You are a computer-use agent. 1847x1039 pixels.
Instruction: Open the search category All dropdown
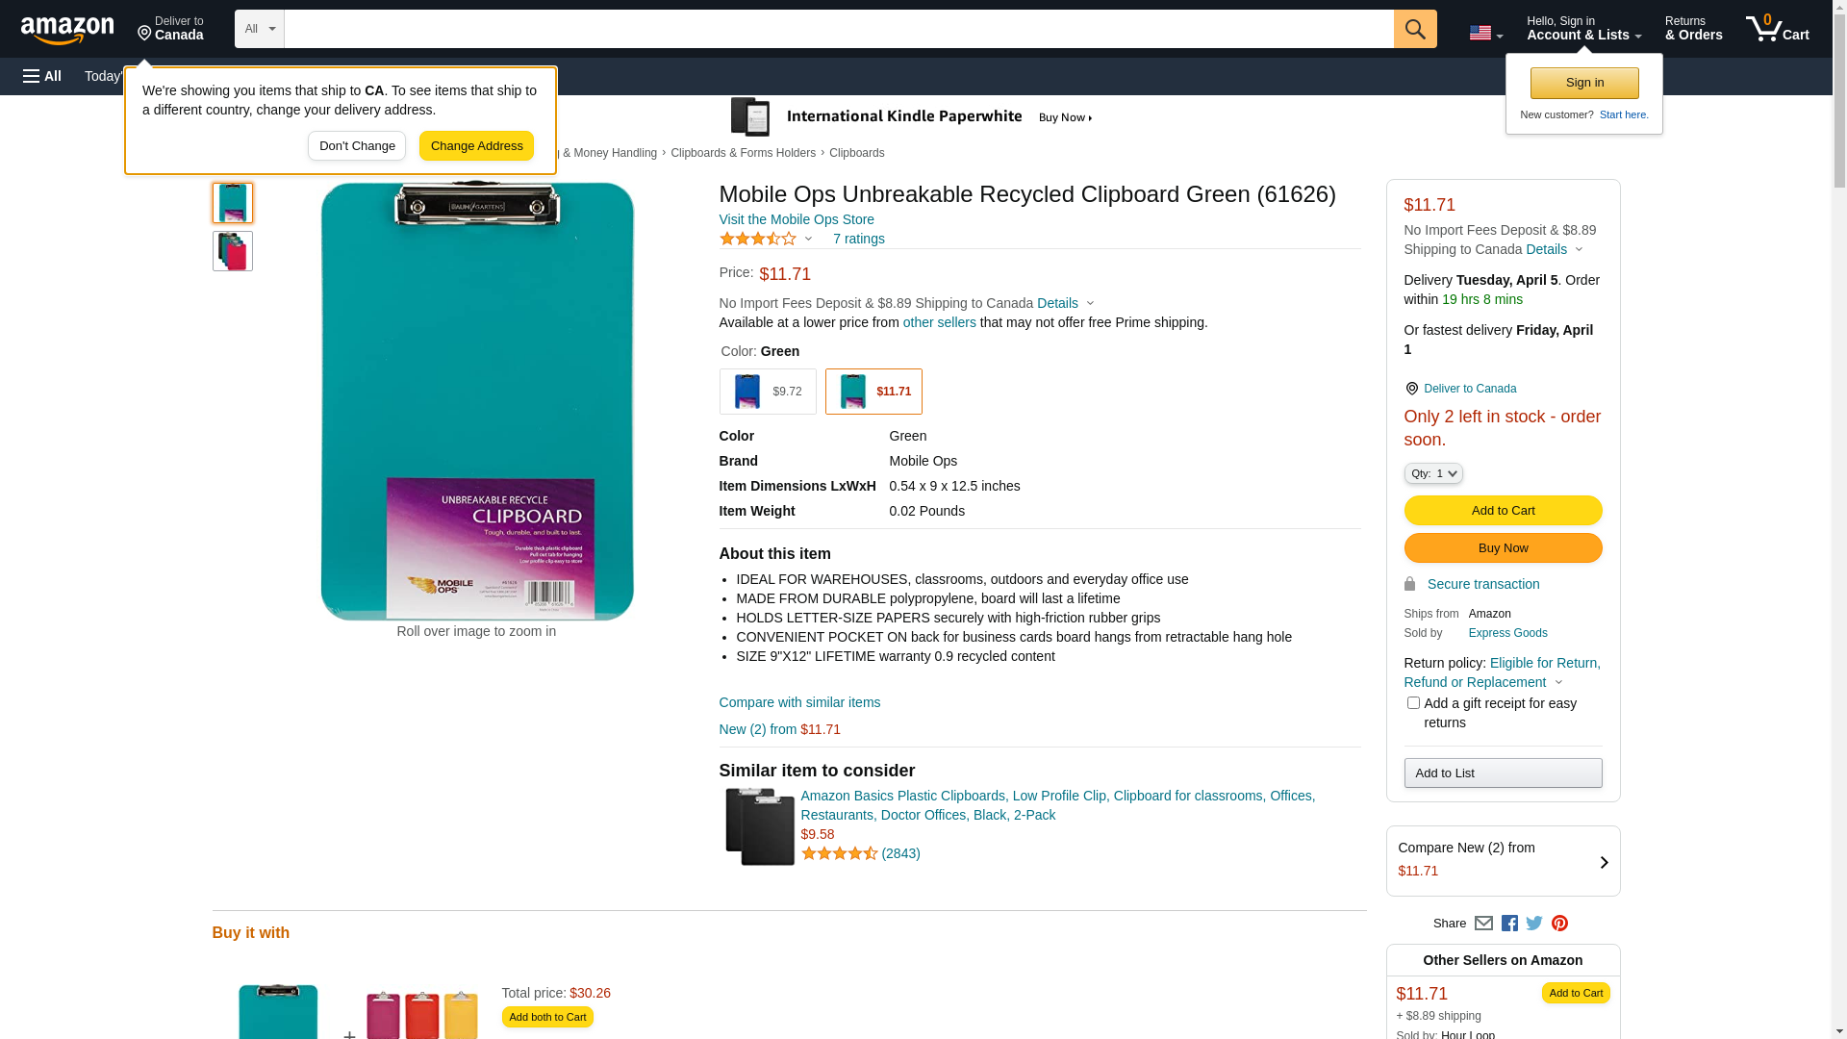(259, 29)
